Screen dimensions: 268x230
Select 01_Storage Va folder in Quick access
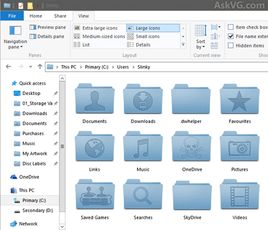pyautogui.click(x=33, y=103)
